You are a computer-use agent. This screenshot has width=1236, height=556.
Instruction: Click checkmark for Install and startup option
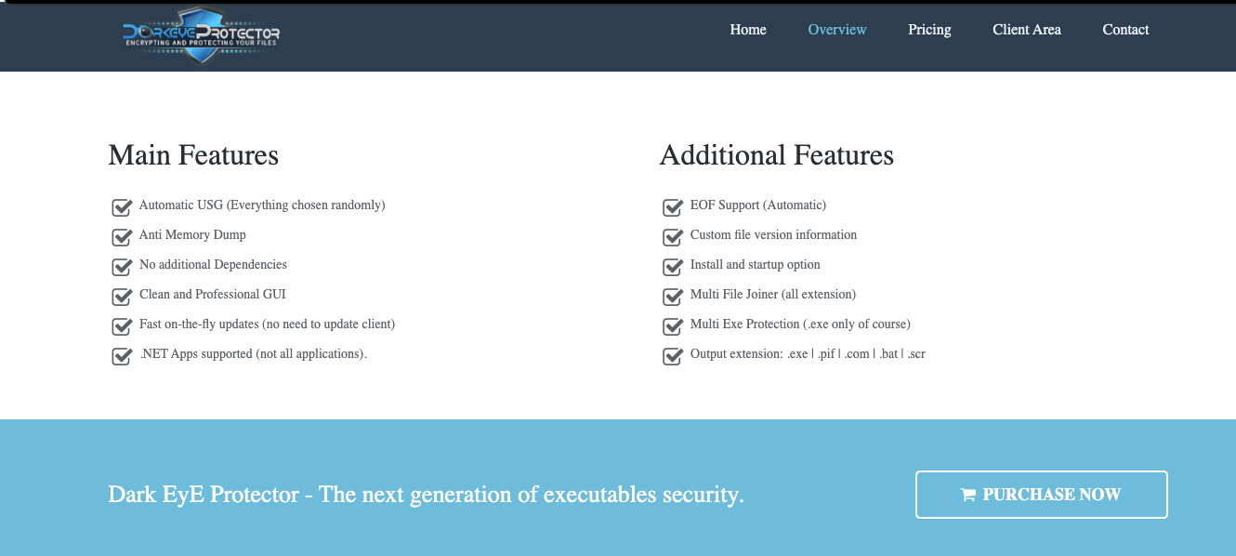pos(673,266)
